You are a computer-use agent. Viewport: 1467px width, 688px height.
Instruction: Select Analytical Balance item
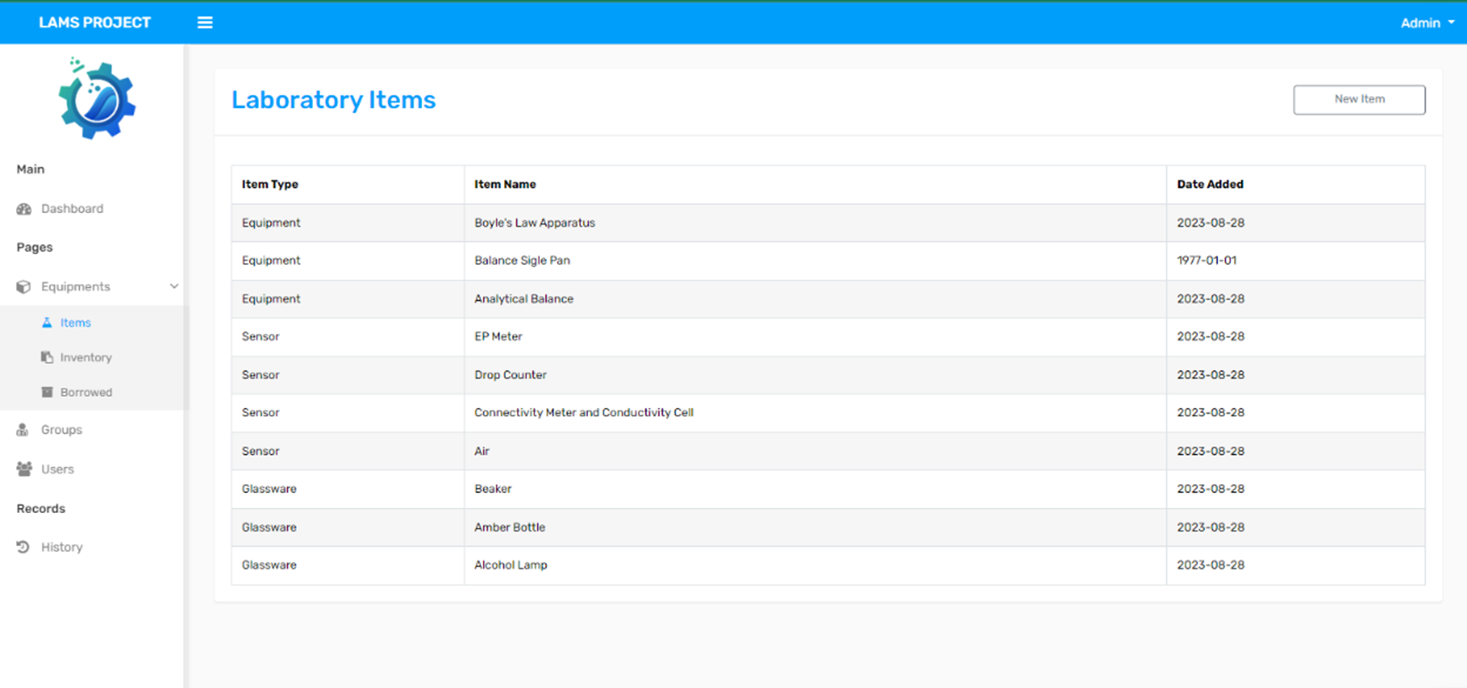click(523, 299)
